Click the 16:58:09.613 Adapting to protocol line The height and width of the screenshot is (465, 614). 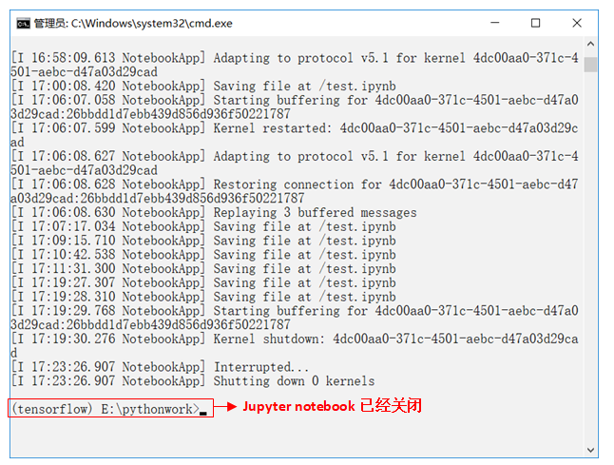point(295,65)
